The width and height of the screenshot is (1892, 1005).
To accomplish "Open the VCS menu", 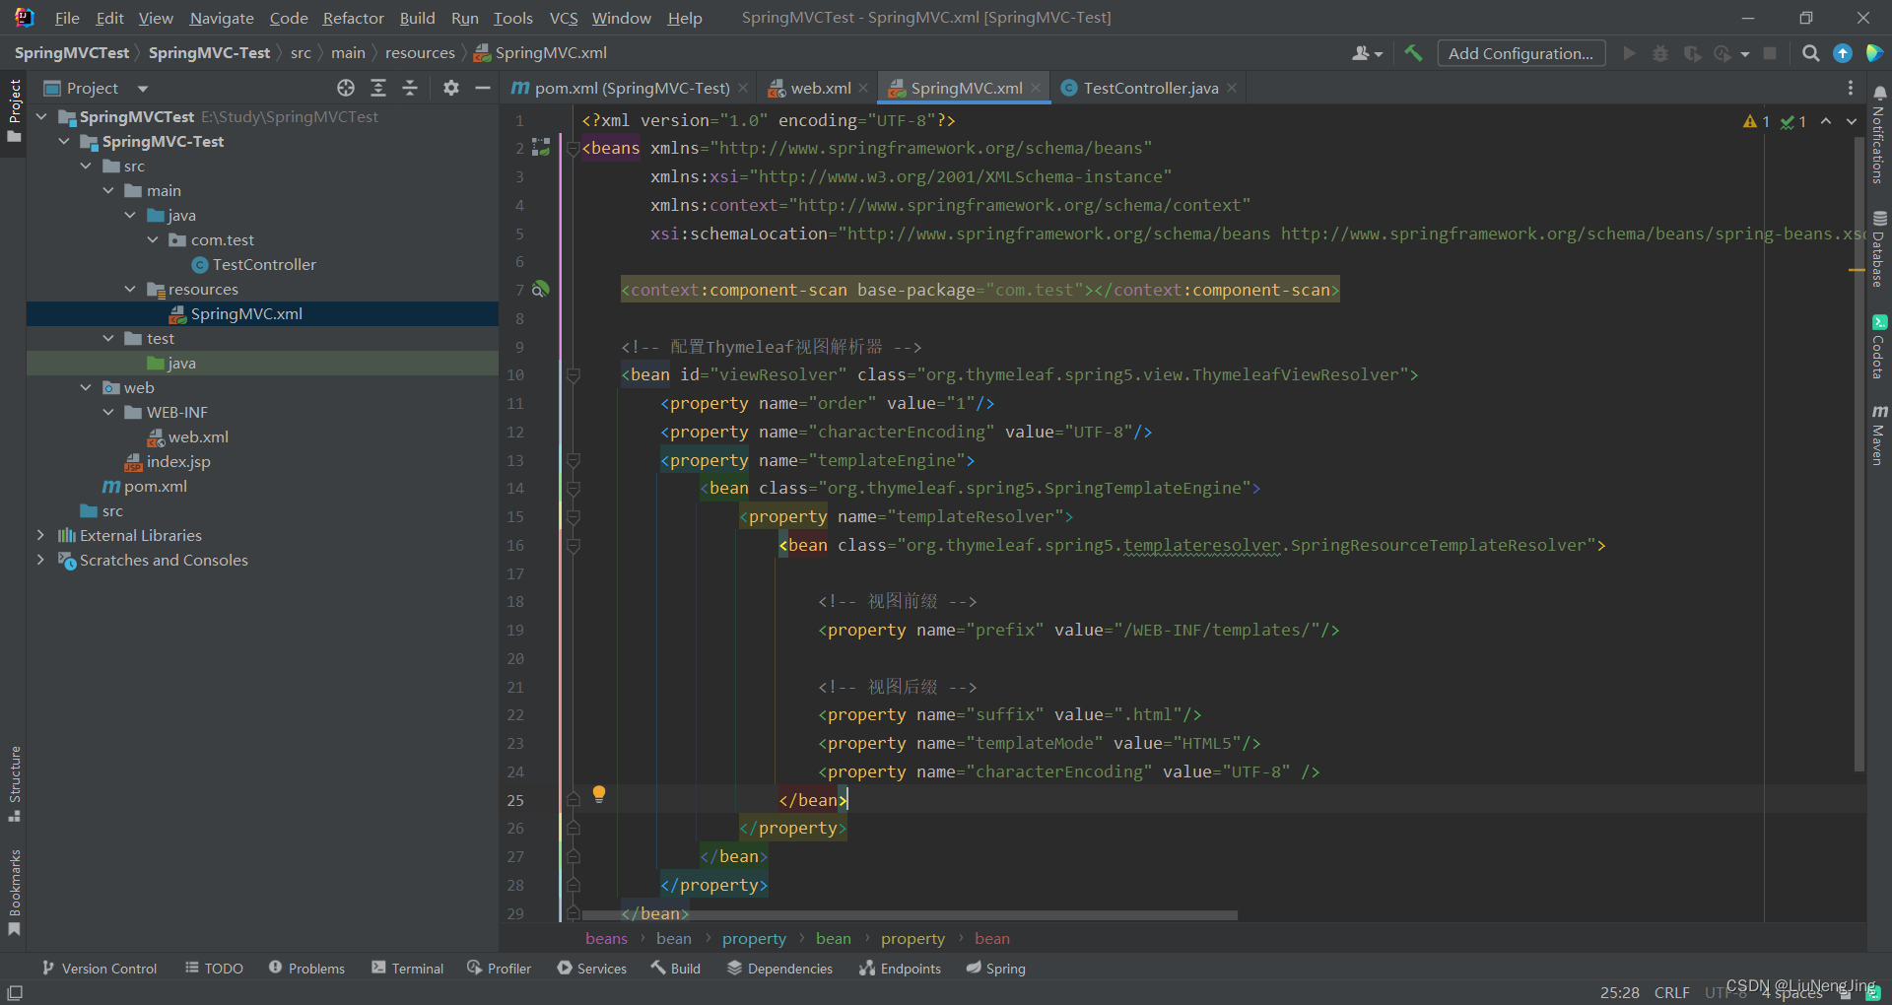I will pyautogui.click(x=564, y=18).
